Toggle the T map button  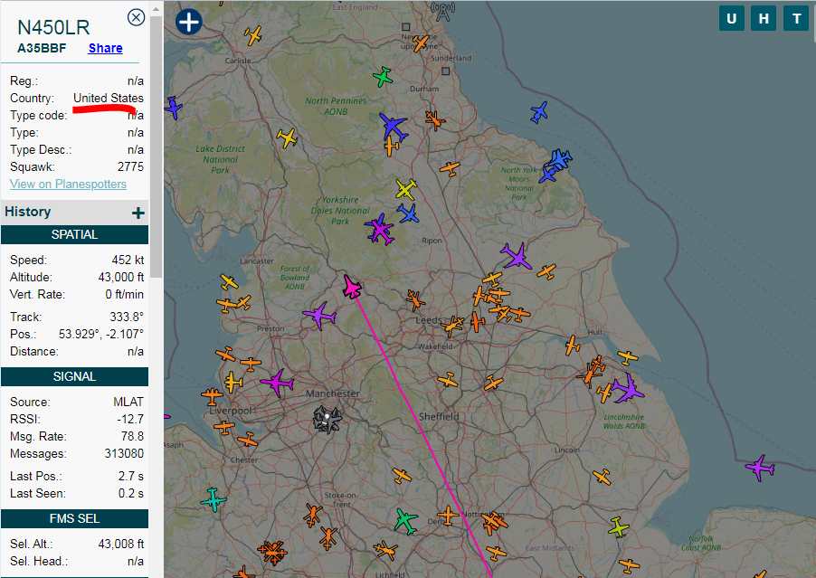point(796,19)
